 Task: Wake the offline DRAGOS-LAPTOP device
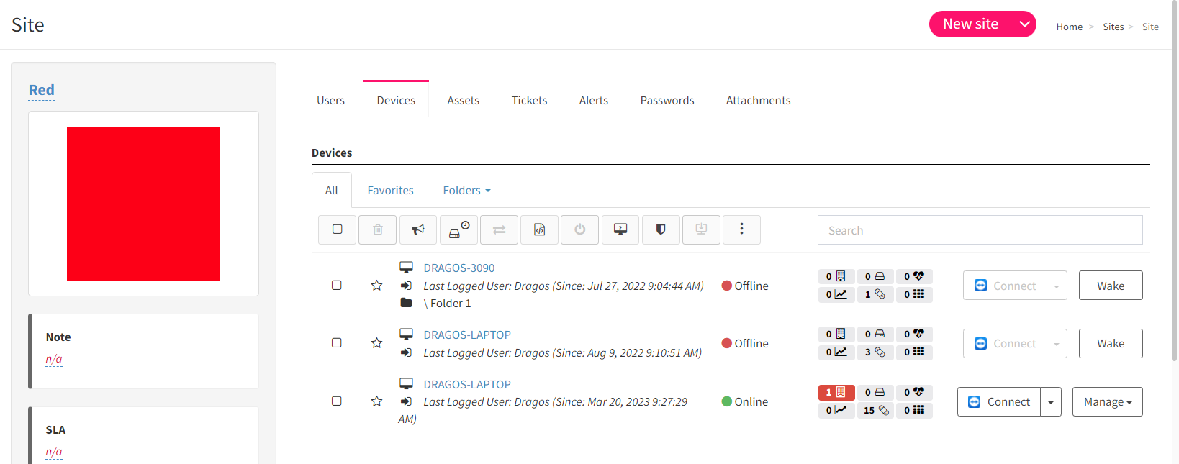(x=1111, y=343)
